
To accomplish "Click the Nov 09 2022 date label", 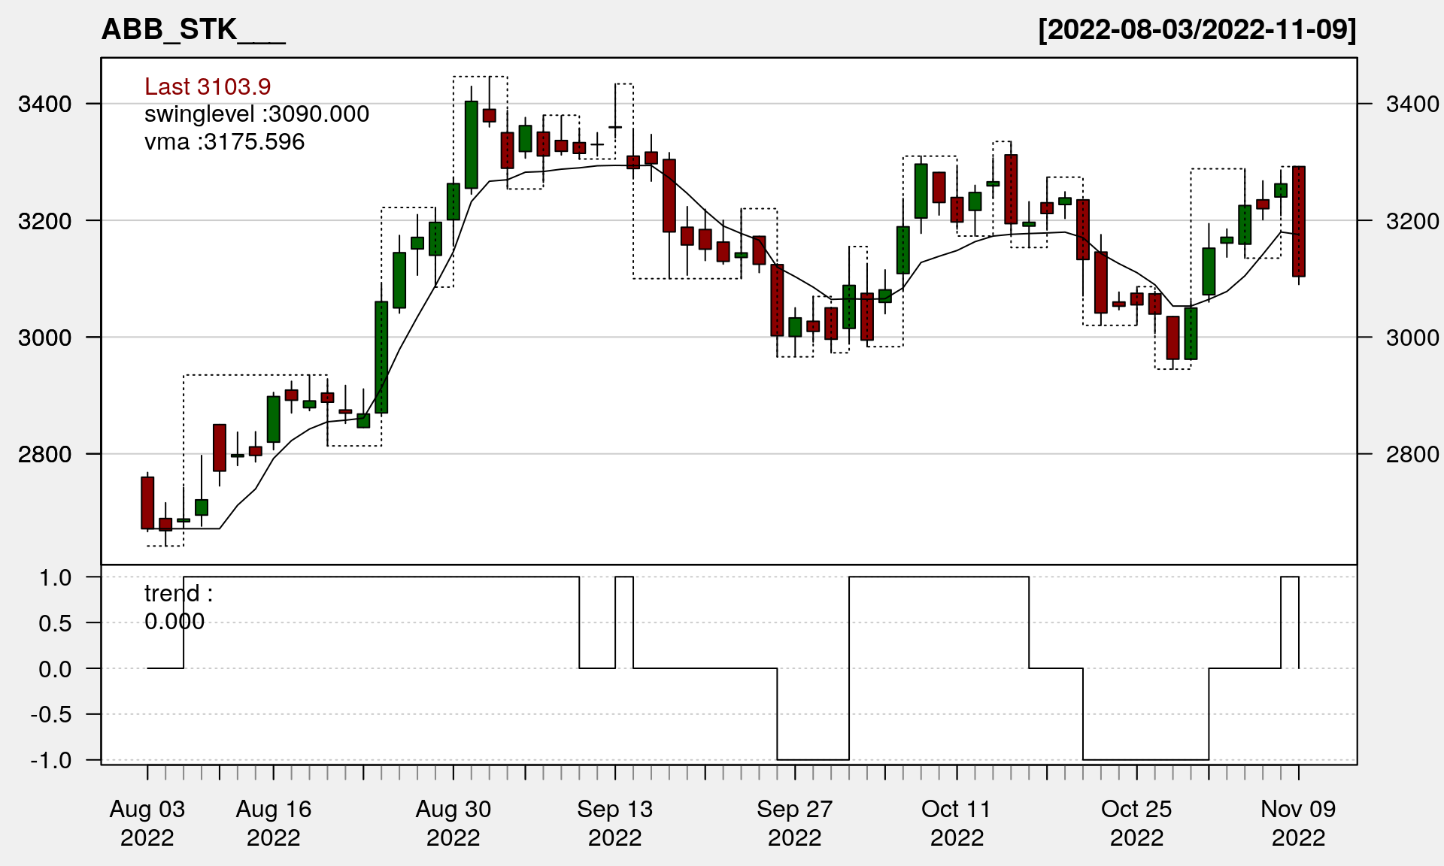I will (x=1298, y=823).
